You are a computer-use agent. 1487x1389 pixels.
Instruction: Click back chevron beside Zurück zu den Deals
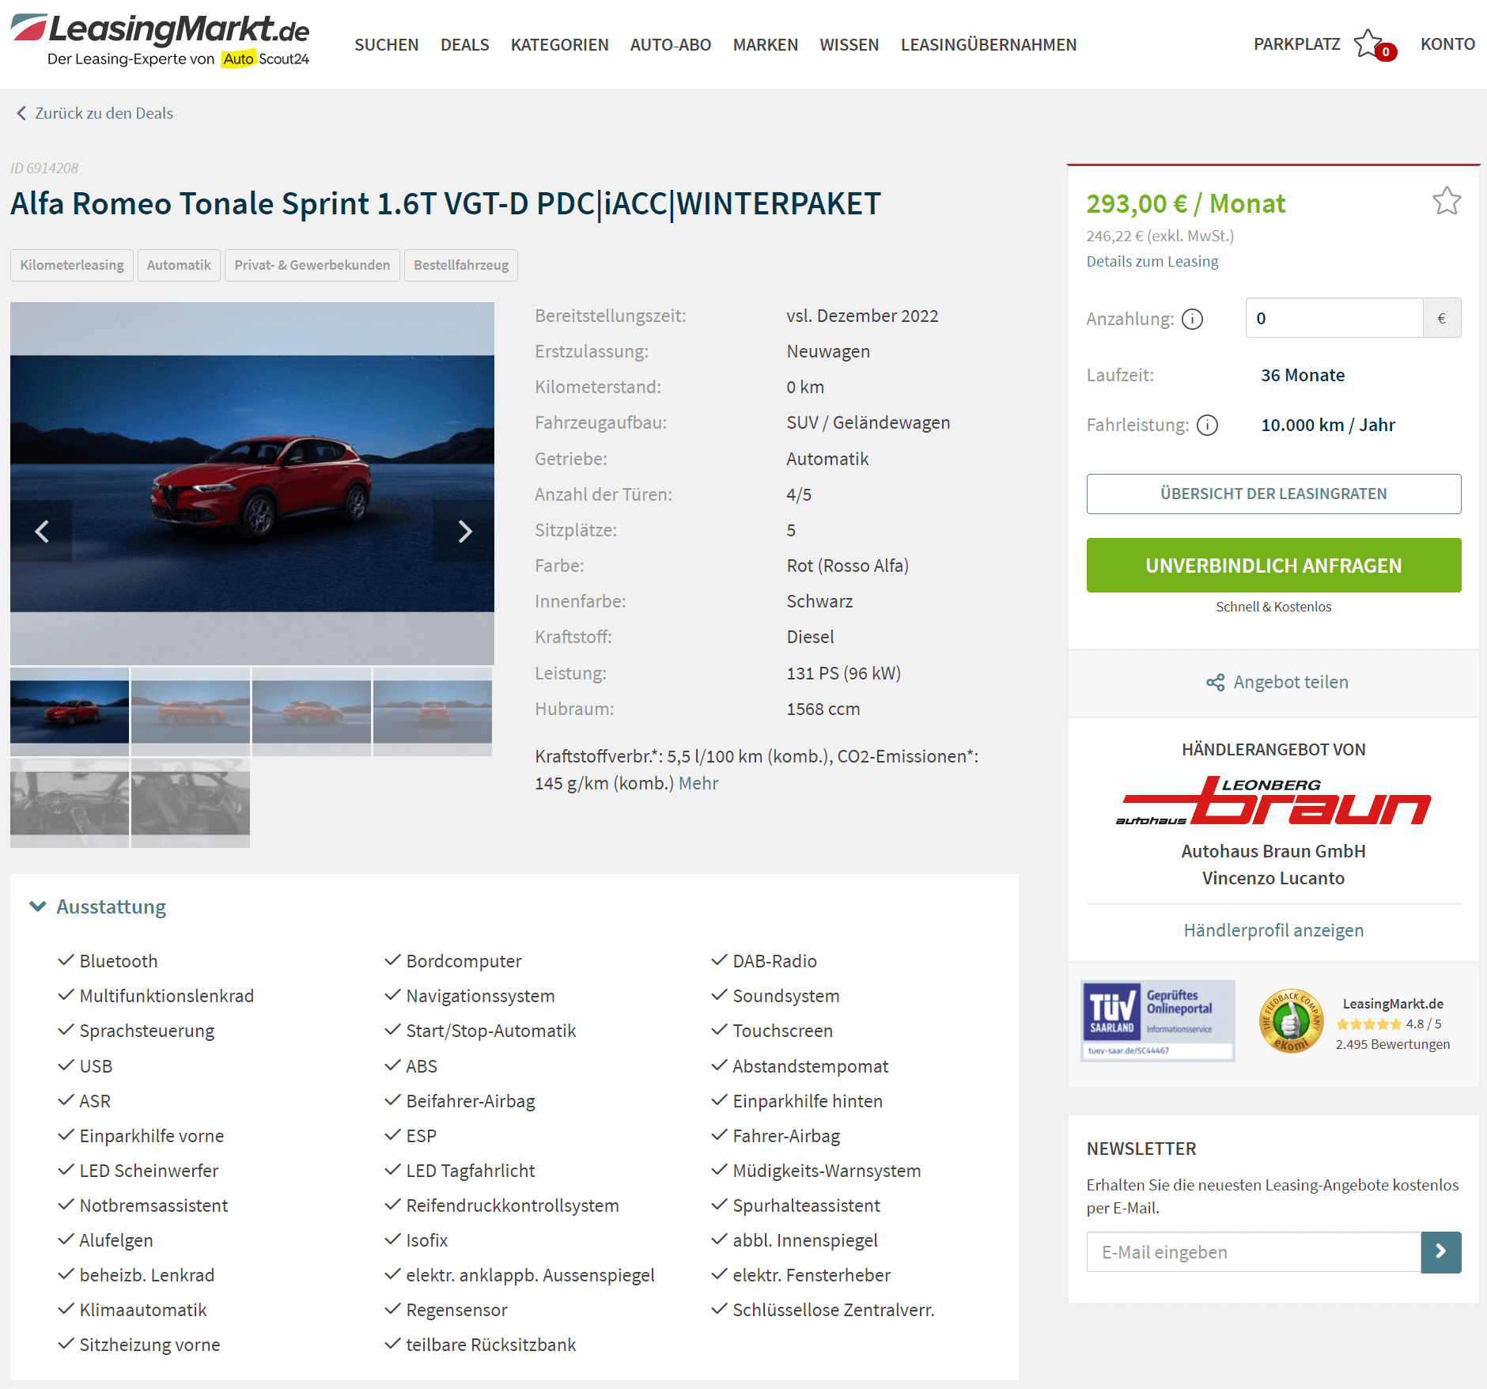[21, 113]
